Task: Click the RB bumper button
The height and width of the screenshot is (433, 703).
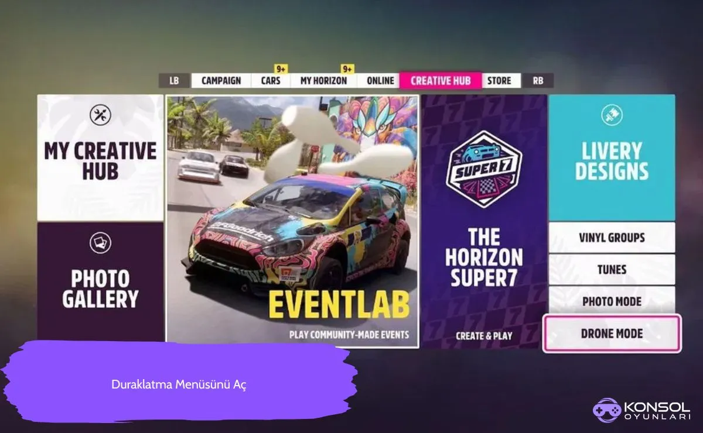Action: (538, 81)
